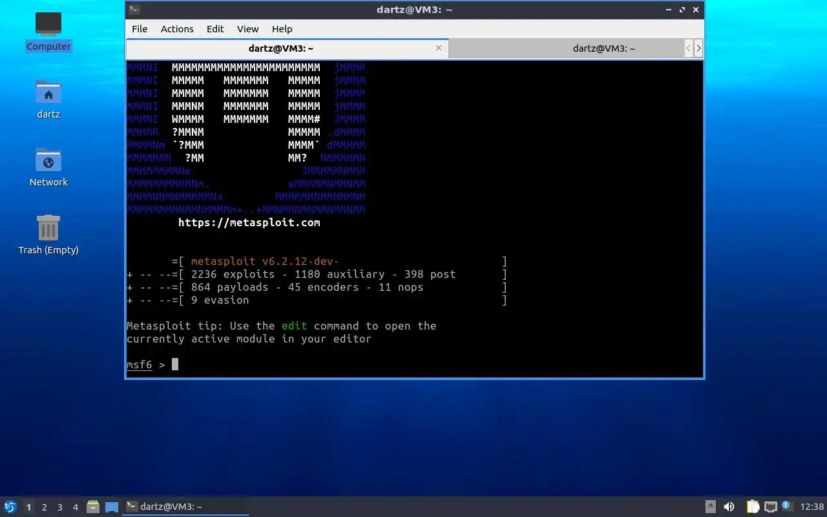The width and height of the screenshot is (827, 517).
Task: Switch to workspace 4
Action: pyautogui.click(x=76, y=507)
